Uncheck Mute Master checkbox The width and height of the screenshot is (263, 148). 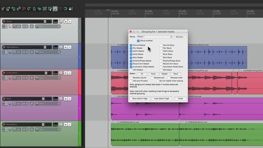pos(131,55)
